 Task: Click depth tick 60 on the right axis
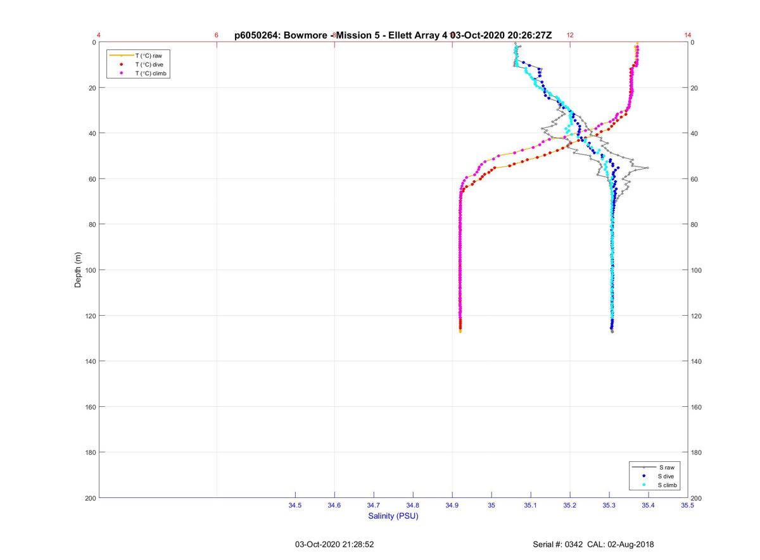tap(695, 179)
